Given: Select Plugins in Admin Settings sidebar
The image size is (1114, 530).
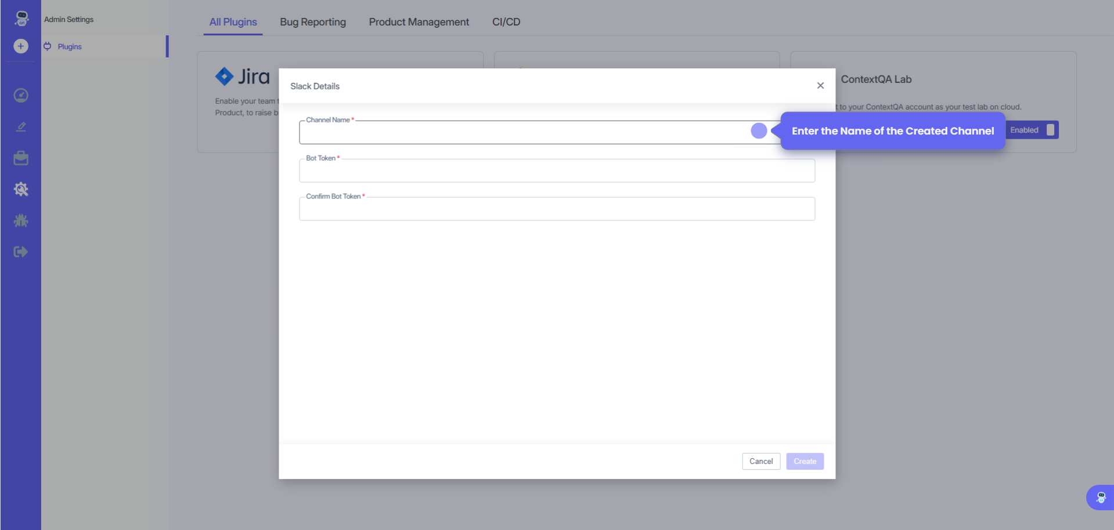Looking at the screenshot, I should click(70, 46).
